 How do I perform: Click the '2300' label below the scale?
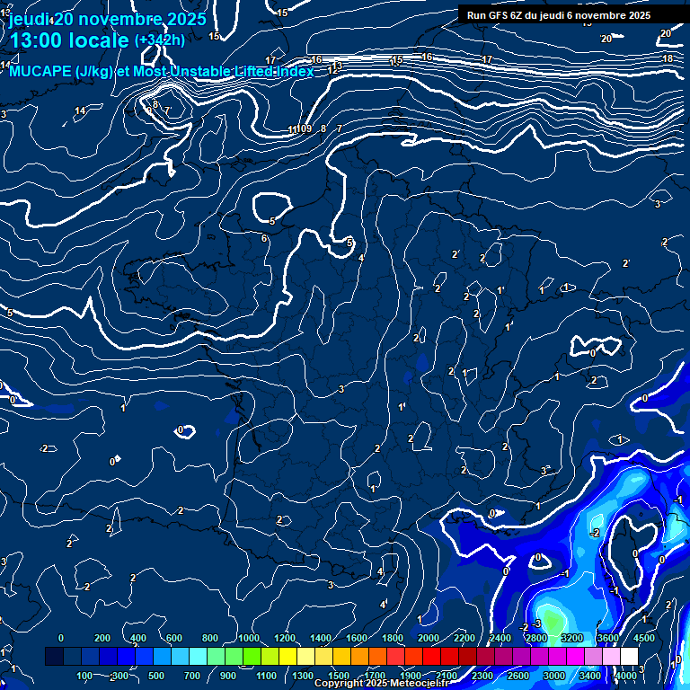(482, 676)
